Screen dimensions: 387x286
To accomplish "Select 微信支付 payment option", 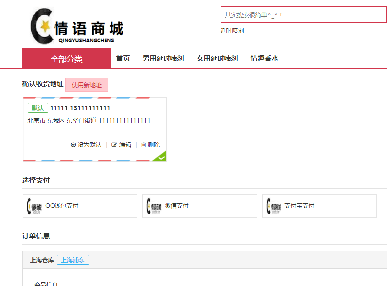I will point(199,206).
